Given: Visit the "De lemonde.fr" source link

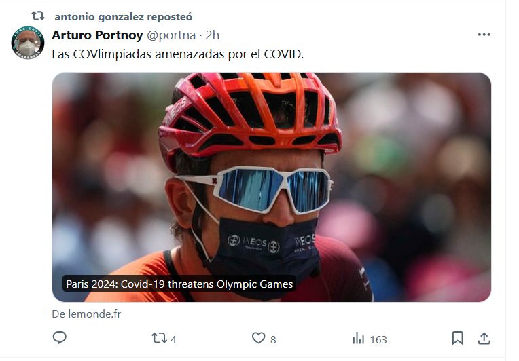Looking at the screenshot, I should coord(86,314).
